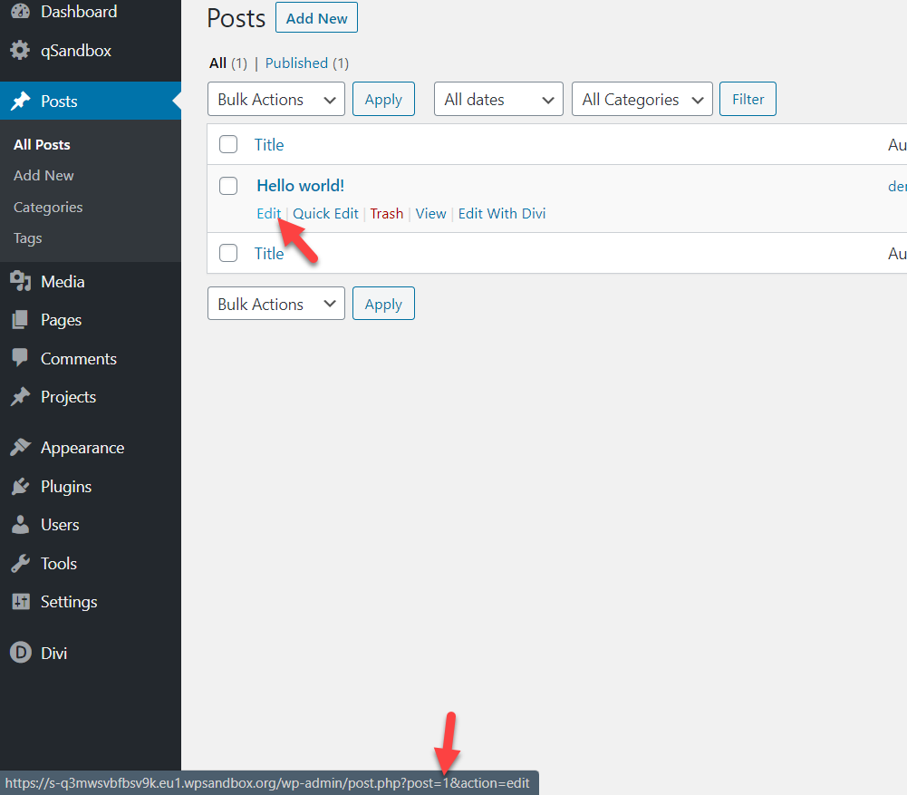Image resolution: width=907 pixels, height=795 pixels.
Task: Show Published posts filter link
Action: tap(296, 63)
